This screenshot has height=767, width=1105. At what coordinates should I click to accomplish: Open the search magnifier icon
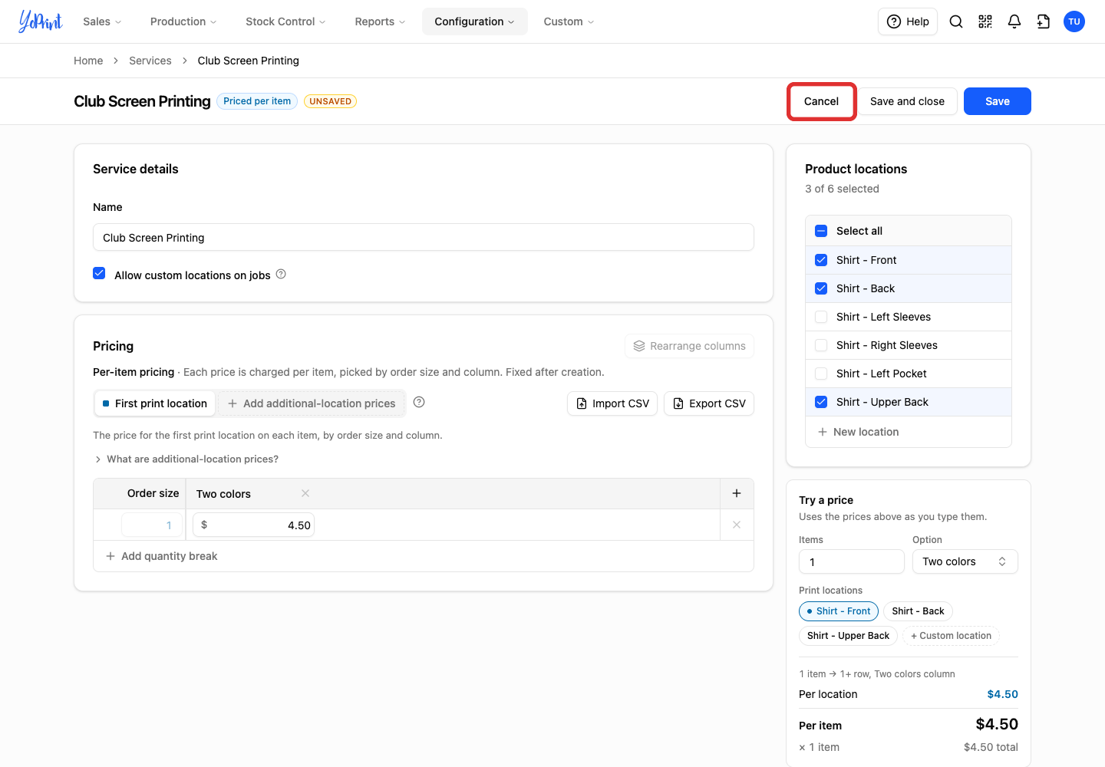click(956, 21)
